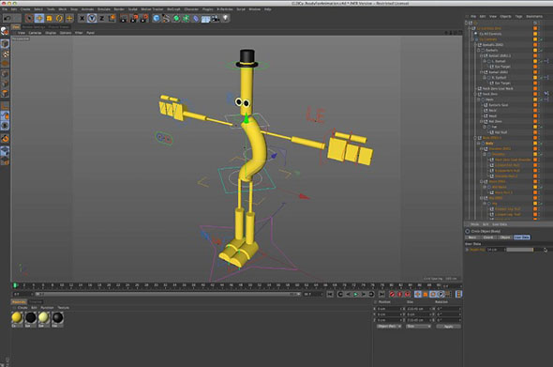This screenshot has height=367, width=553.
Task: Click Make Editable icon in left sidebar
Action: click(5, 32)
